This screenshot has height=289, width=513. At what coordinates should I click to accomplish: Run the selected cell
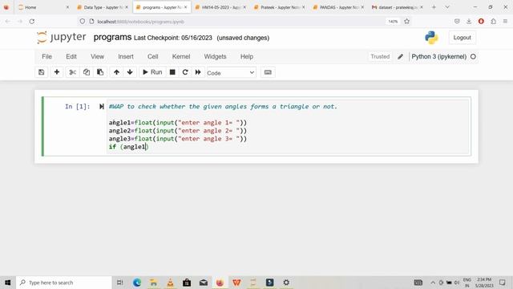pyautogui.click(x=152, y=72)
